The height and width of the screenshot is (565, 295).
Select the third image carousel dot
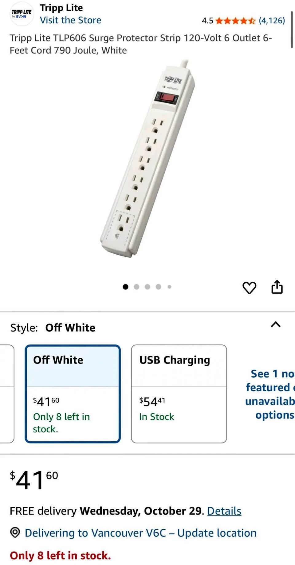pyautogui.click(x=147, y=287)
